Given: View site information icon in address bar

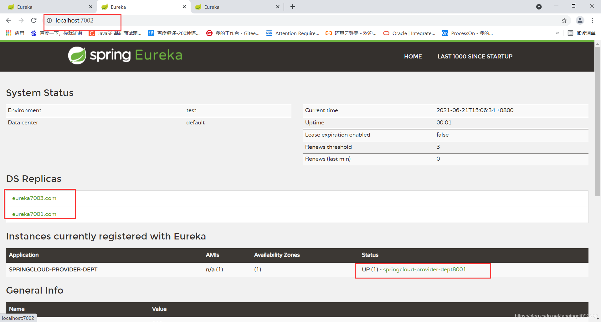Looking at the screenshot, I should [49, 21].
